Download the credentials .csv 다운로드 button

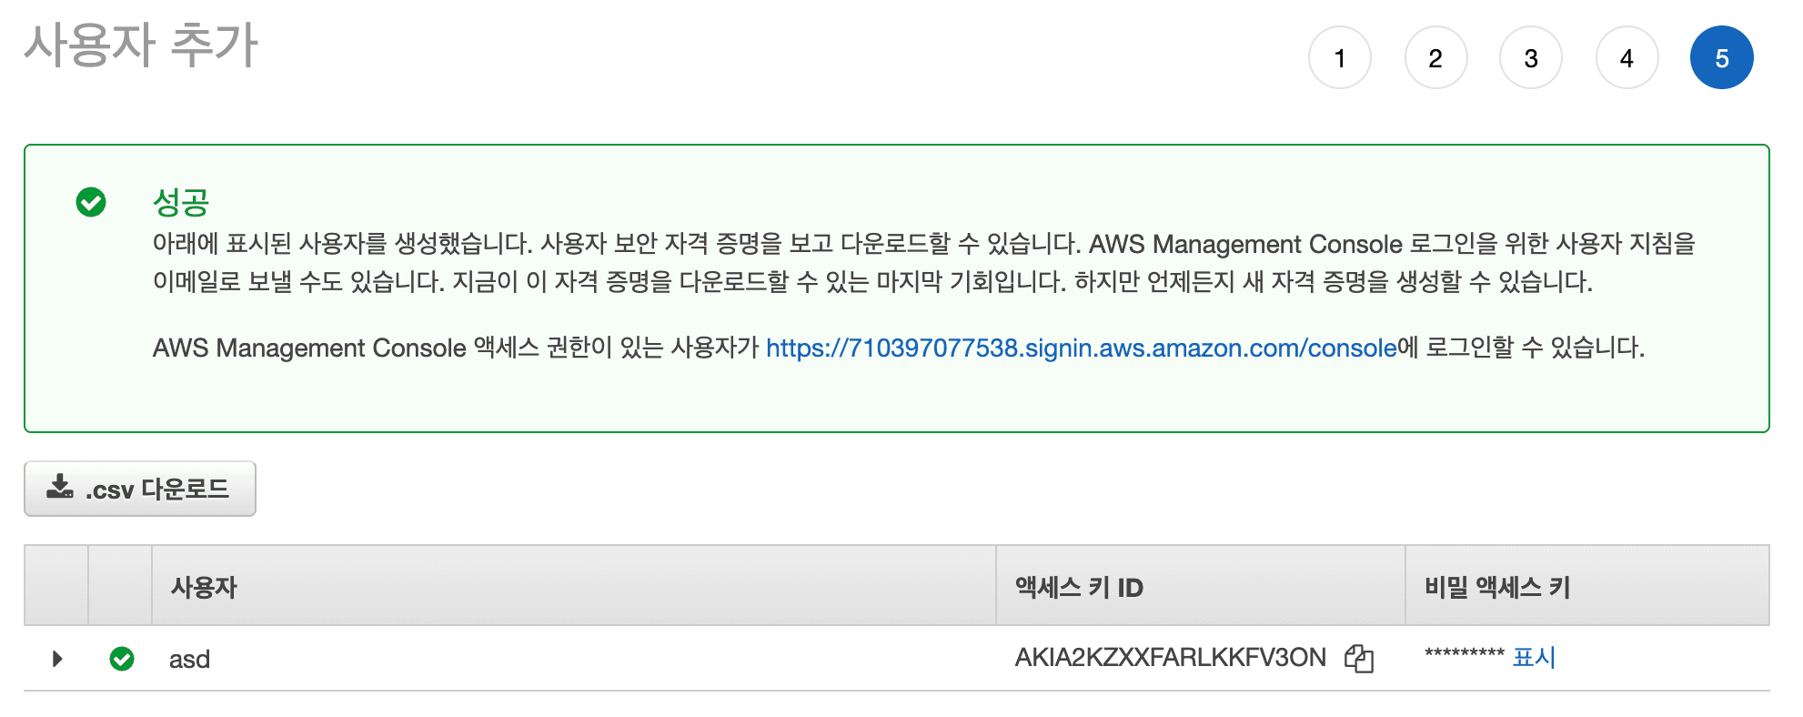click(140, 489)
